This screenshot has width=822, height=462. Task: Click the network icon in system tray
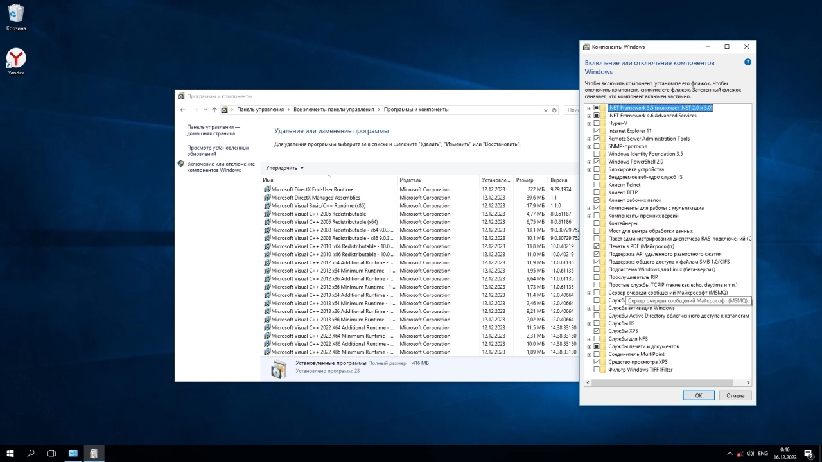coord(740,453)
